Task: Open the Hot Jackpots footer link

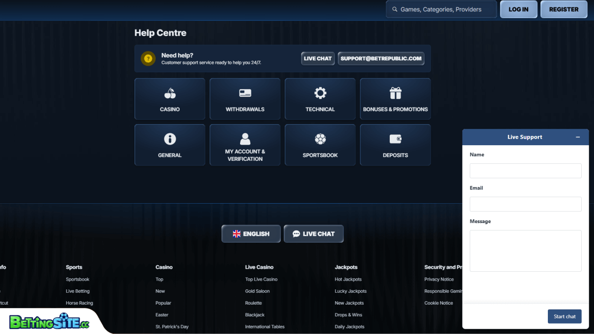Action: 348,280
